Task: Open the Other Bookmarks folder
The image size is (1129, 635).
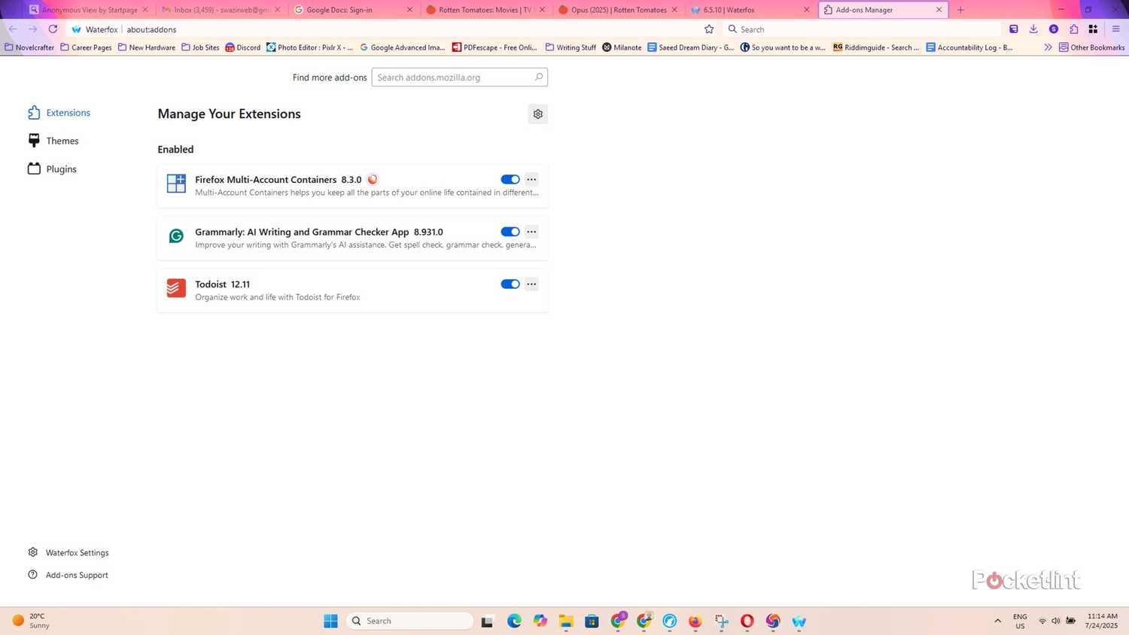Action: pyautogui.click(x=1091, y=47)
